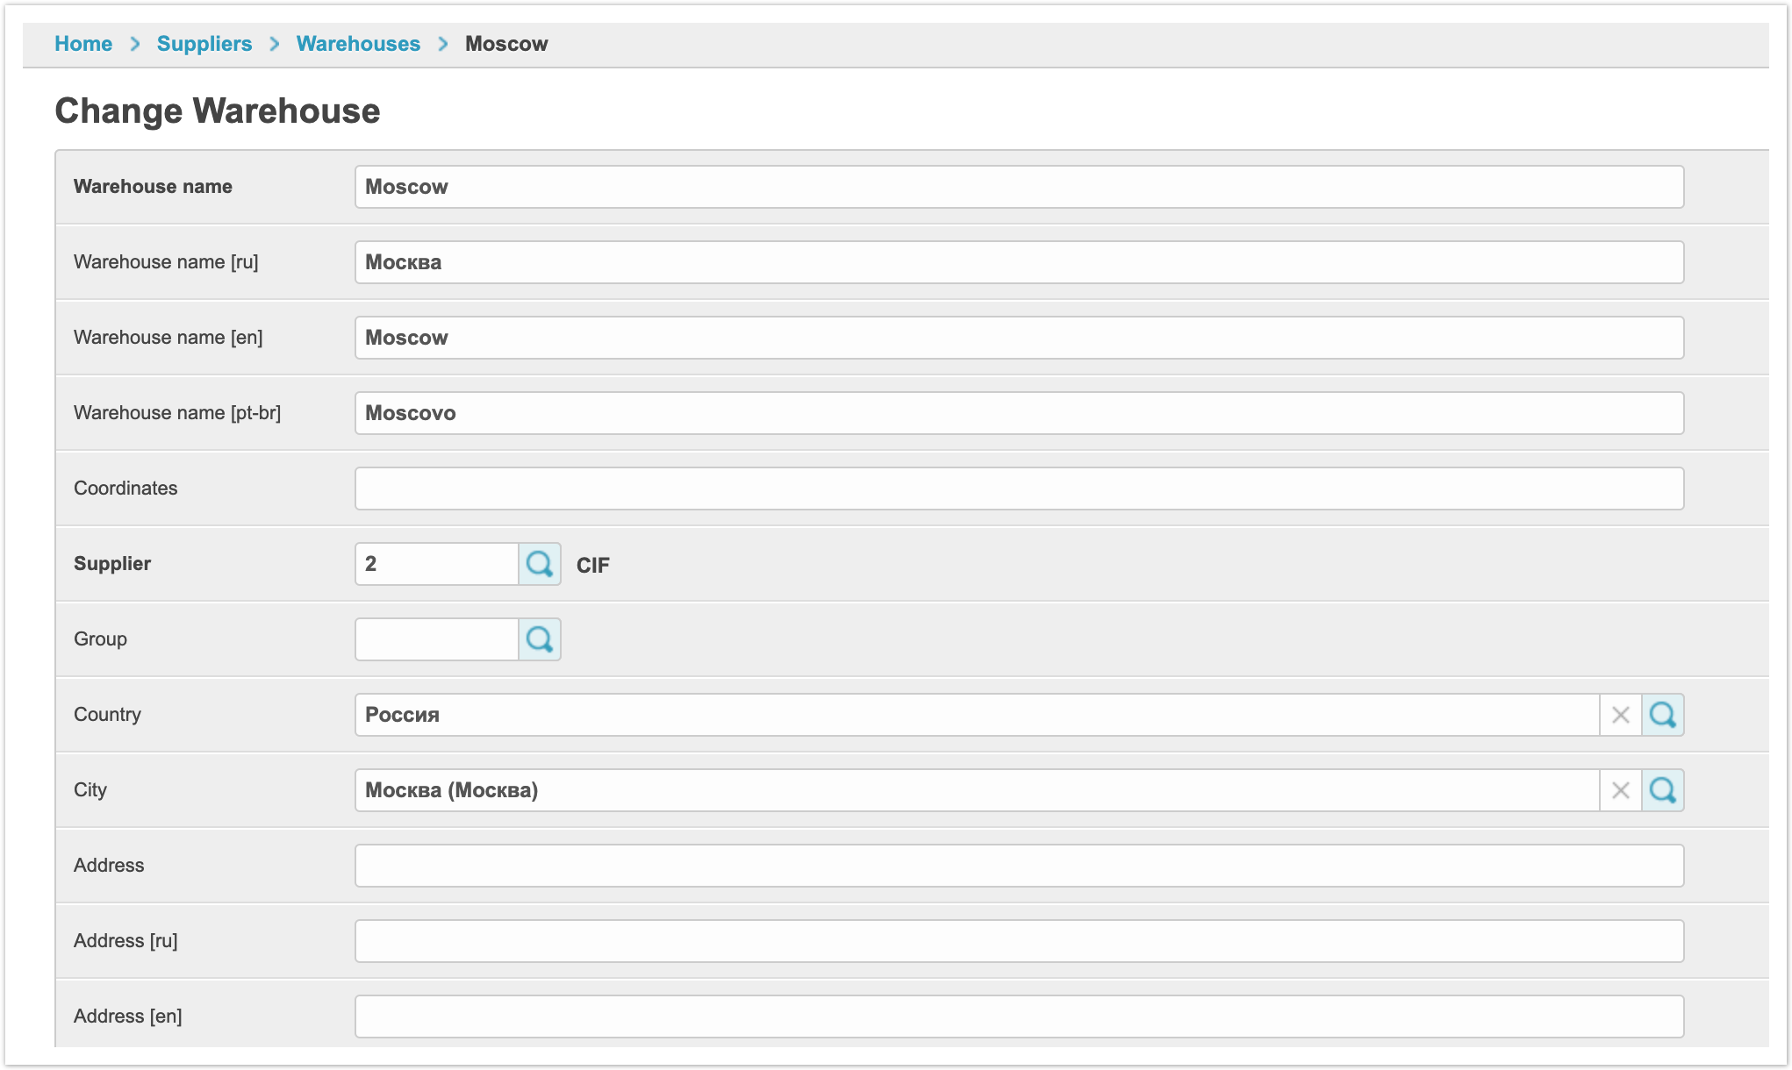1792x1070 pixels.
Task: Focus the empty Address input field
Action: [1018, 866]
